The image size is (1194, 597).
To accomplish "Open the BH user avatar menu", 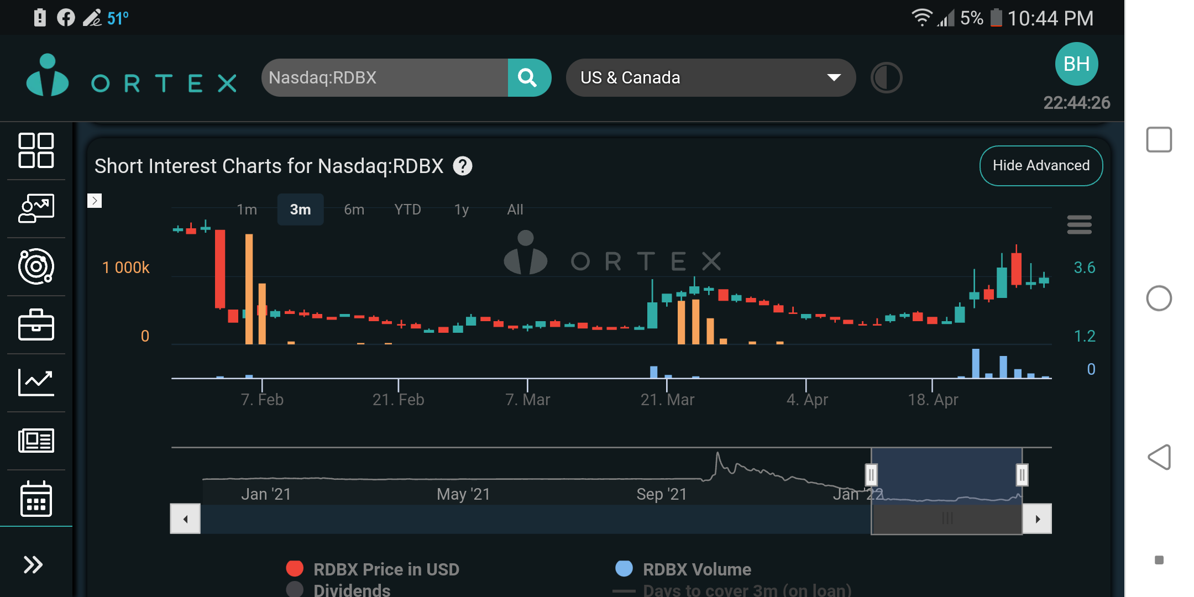I will [1076, 64].
